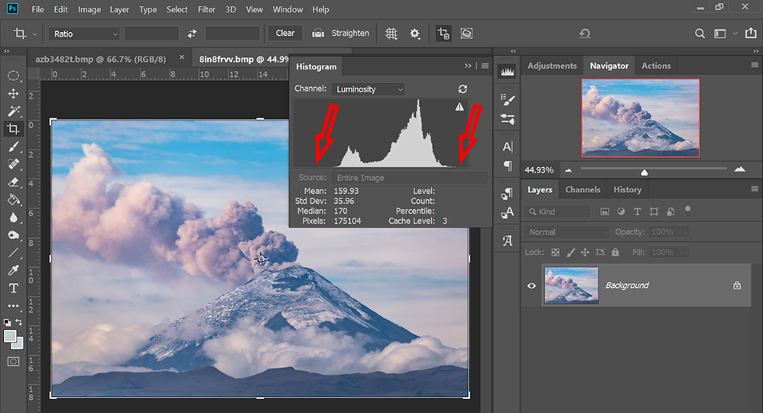Open the layer blend mode Normal dropdown
This screenshot has height=413, width=763.
[x=566, y=232]
